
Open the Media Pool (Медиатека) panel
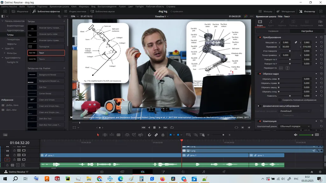[x=20, y=11]
